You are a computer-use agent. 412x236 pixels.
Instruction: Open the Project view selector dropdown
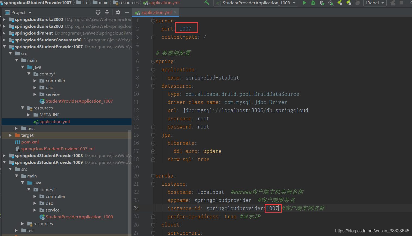point(19,12)
